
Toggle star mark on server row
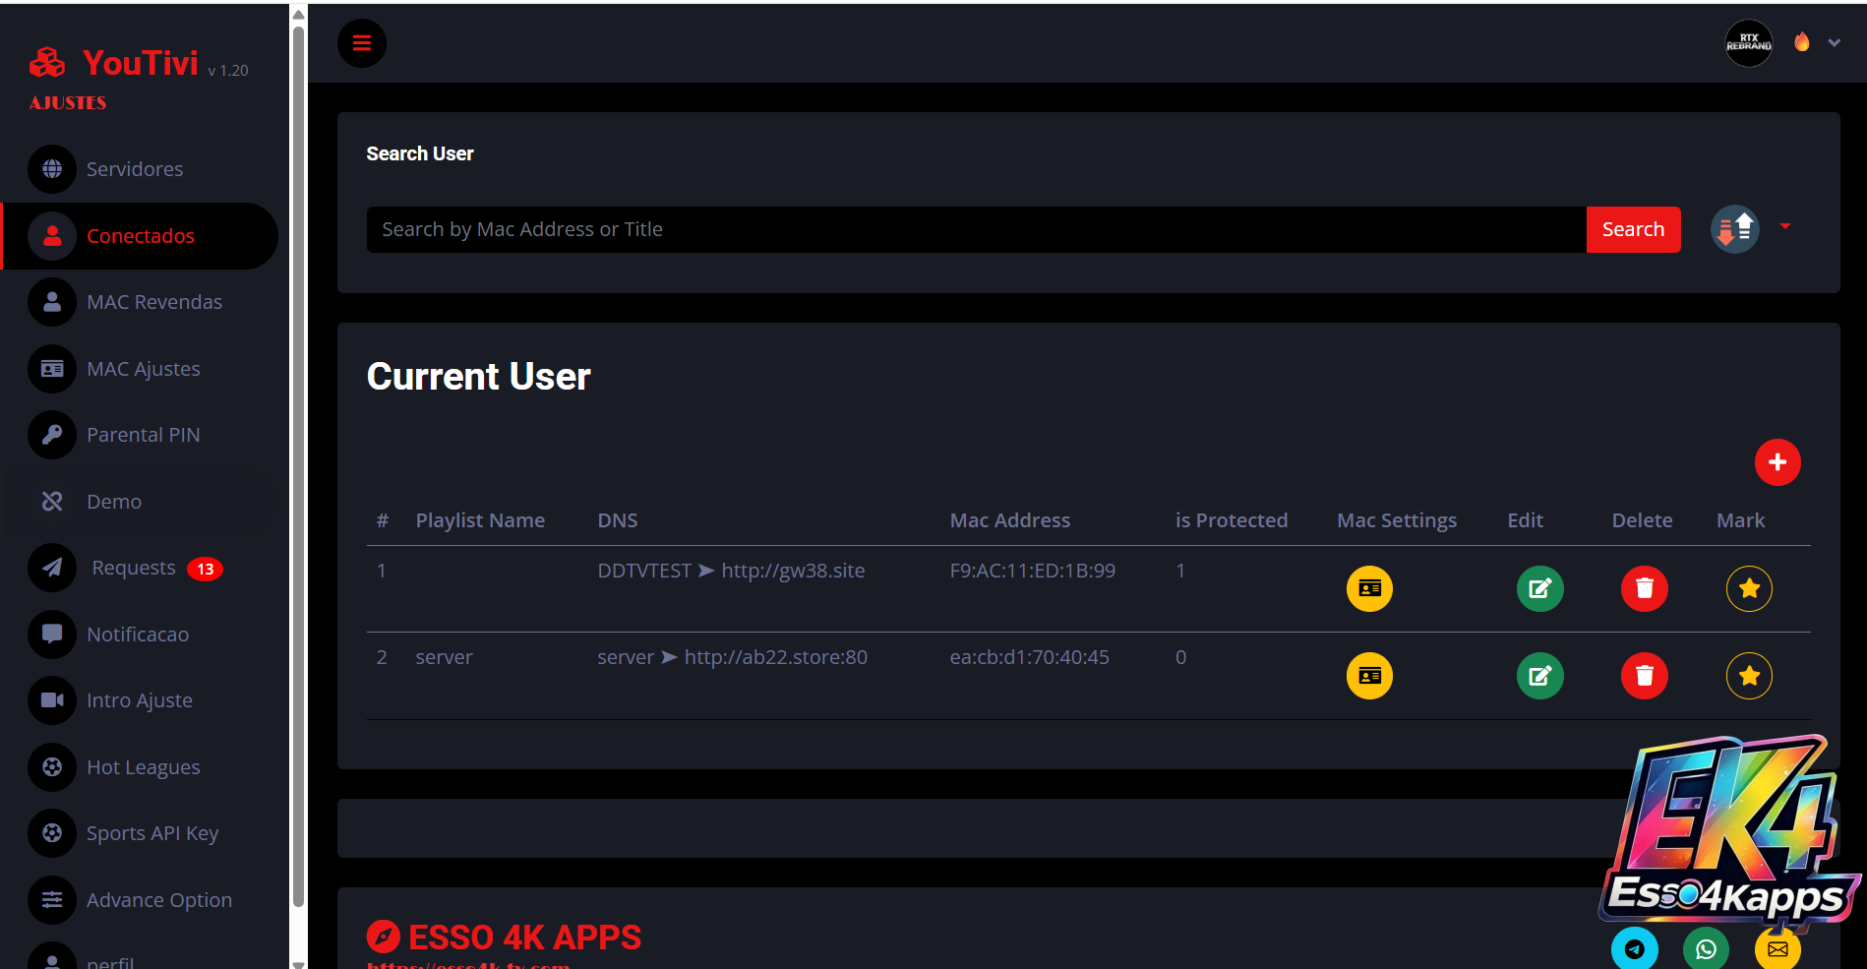pyautogui.click(x=1749, y=676)
